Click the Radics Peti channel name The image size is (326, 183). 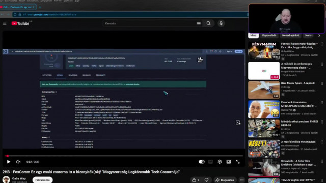pos(286,110)
